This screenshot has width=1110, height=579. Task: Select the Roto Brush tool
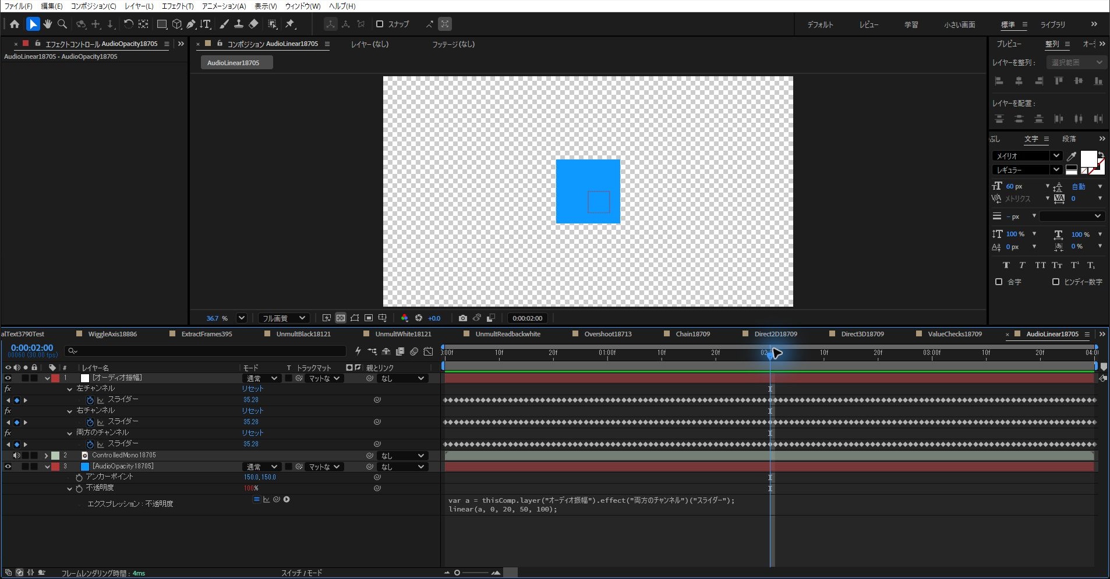tap(272, 24)
